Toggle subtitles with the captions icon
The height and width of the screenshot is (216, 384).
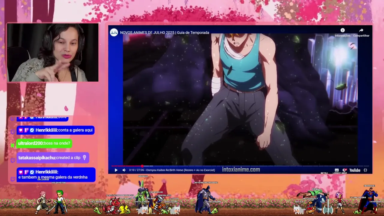tap(337, 170)
